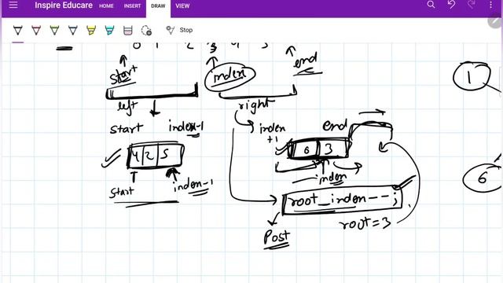The height and width of the screenshot is (283, 503).
Task: Click the Inspire Educare notebook title
Action: (x=64, y=6)
